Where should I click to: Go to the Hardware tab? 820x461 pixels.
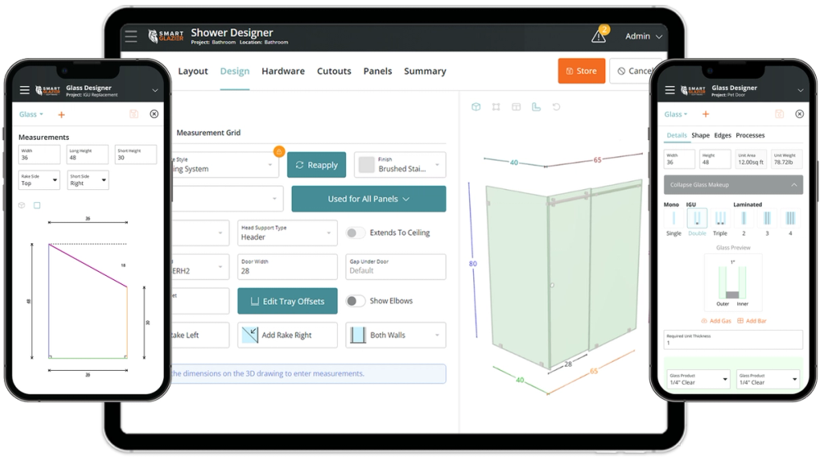pos(283,71)
